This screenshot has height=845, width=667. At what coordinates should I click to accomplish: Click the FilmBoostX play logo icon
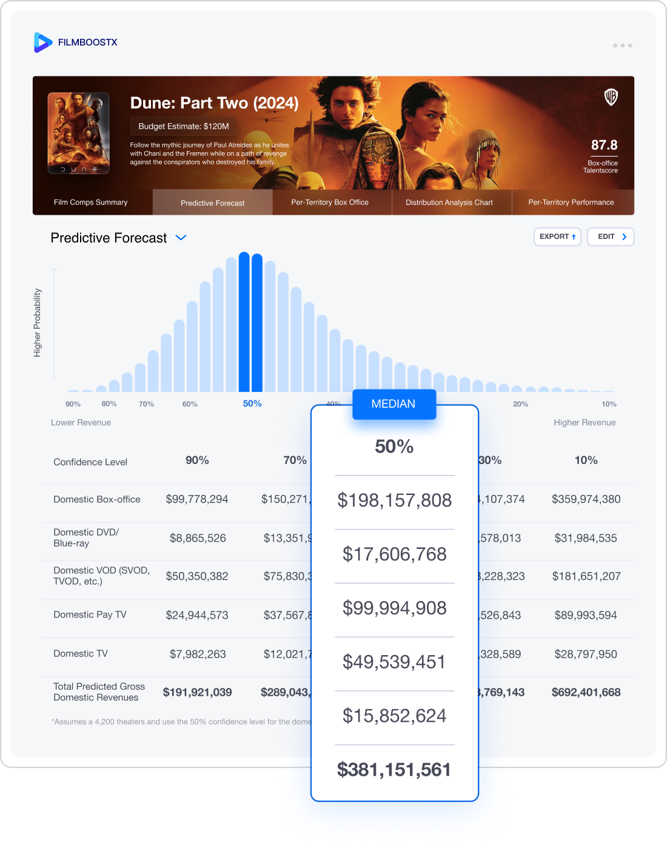(x=43, y=42)
